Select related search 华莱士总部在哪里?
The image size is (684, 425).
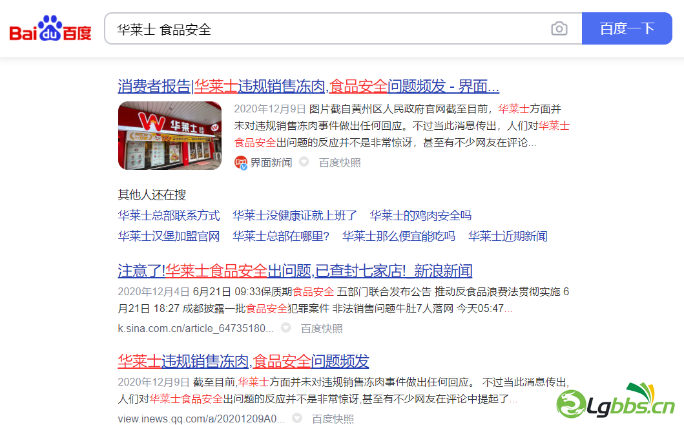281,236
